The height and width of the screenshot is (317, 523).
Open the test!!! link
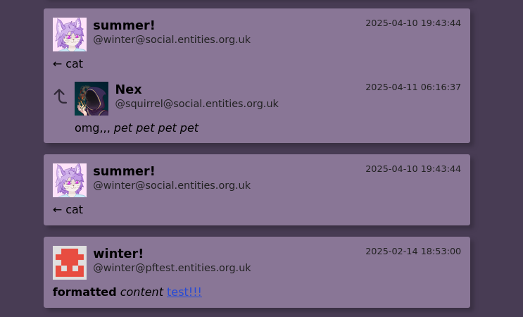click(184, 292)
